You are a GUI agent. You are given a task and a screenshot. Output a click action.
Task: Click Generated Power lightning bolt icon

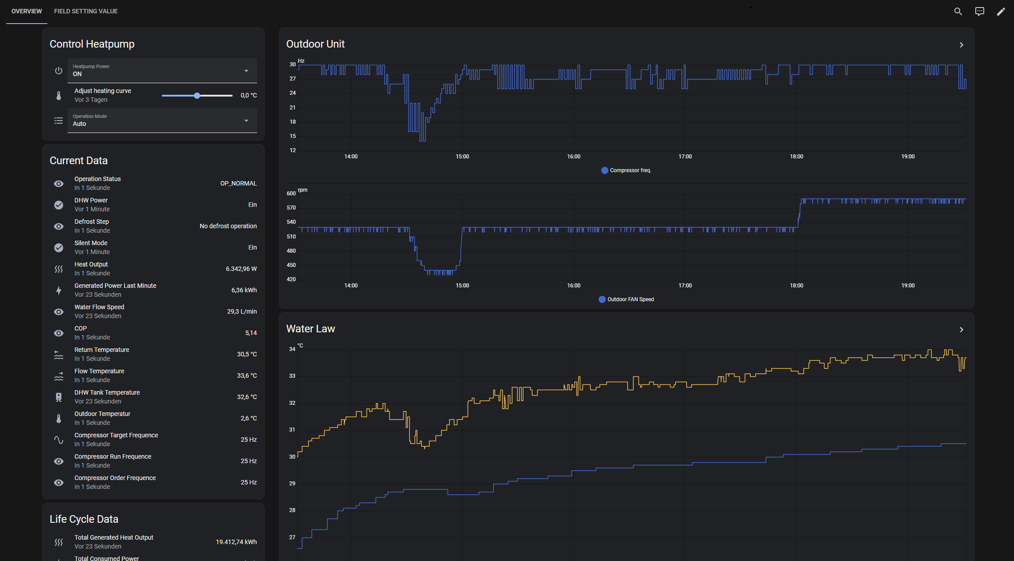click(59, 290)
